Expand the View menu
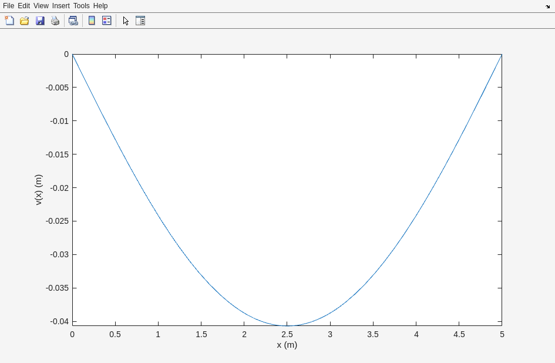This screenshot has width=555, height=363. point(41,6)
